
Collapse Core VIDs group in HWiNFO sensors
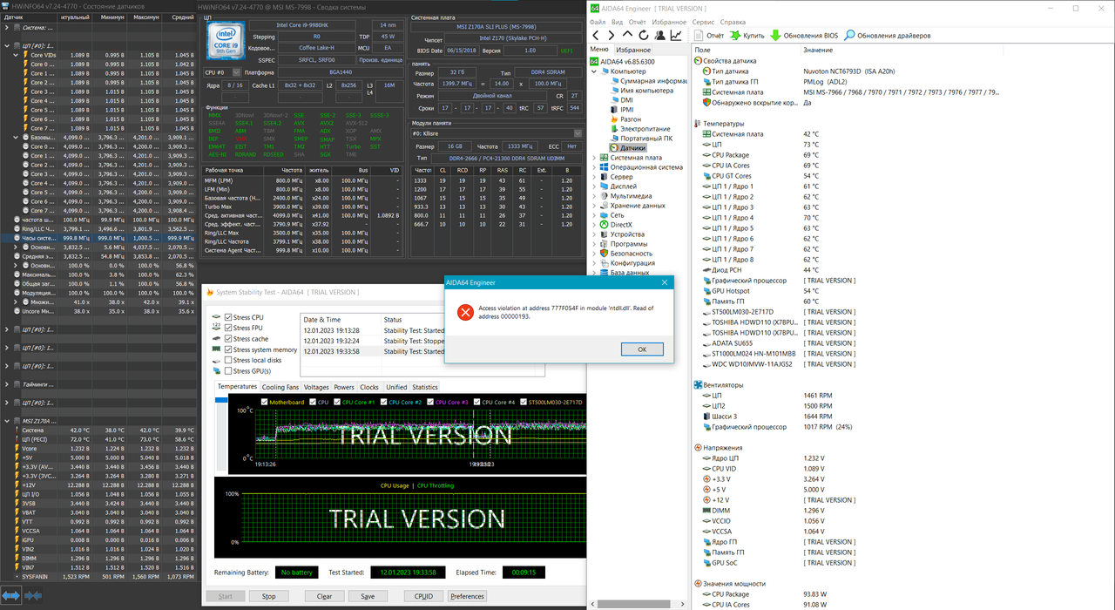(16, 54)
